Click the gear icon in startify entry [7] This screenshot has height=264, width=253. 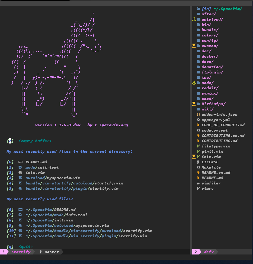tap(20, 215)
